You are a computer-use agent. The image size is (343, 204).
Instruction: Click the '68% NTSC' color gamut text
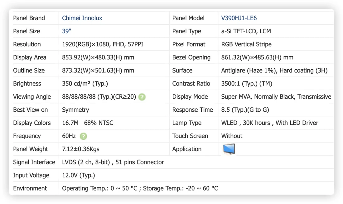point(99,123)
